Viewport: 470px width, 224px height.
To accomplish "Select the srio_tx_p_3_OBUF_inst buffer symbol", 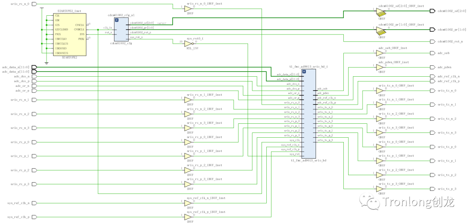I will click(x=380, y=189).
